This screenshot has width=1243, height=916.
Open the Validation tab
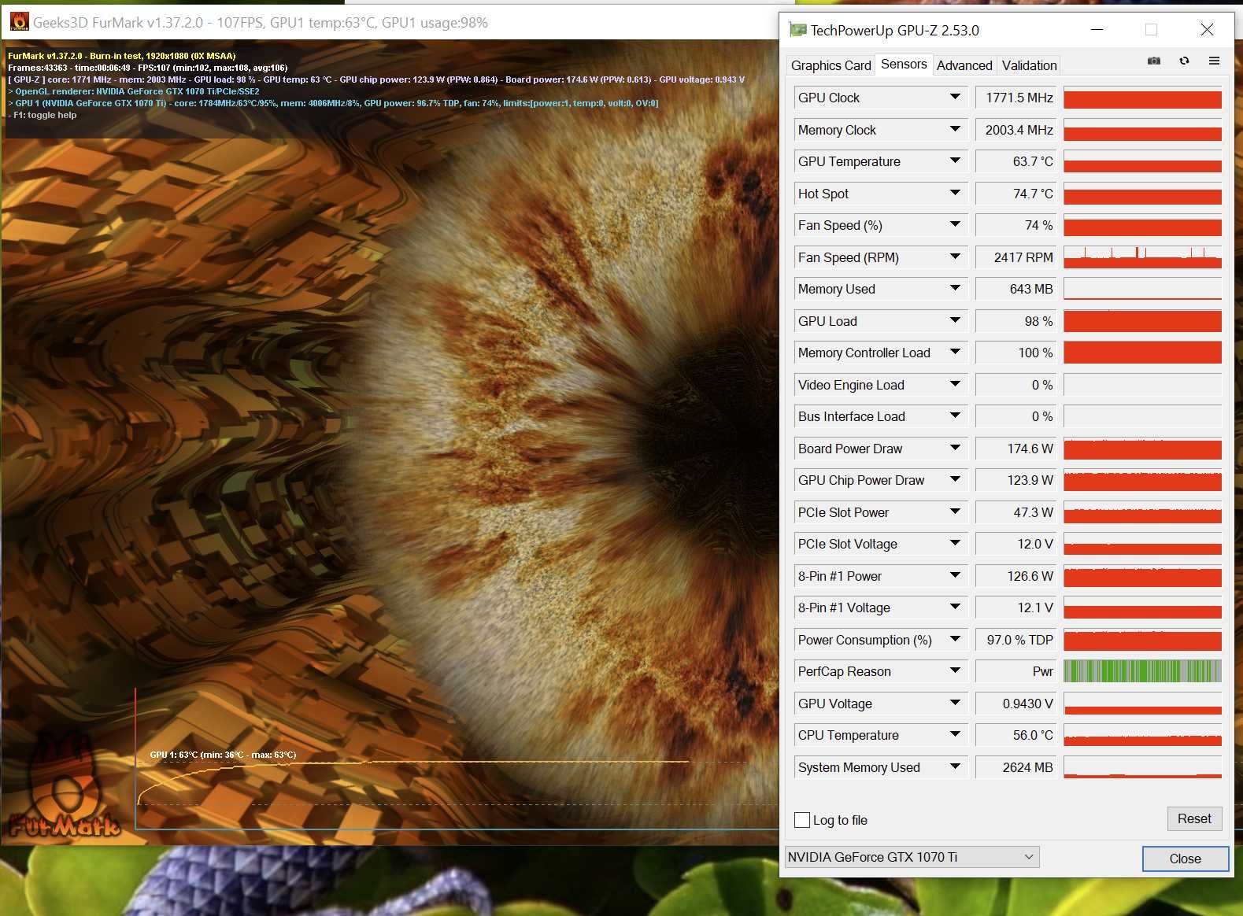pyautogui.click(x=1029, y=65)
